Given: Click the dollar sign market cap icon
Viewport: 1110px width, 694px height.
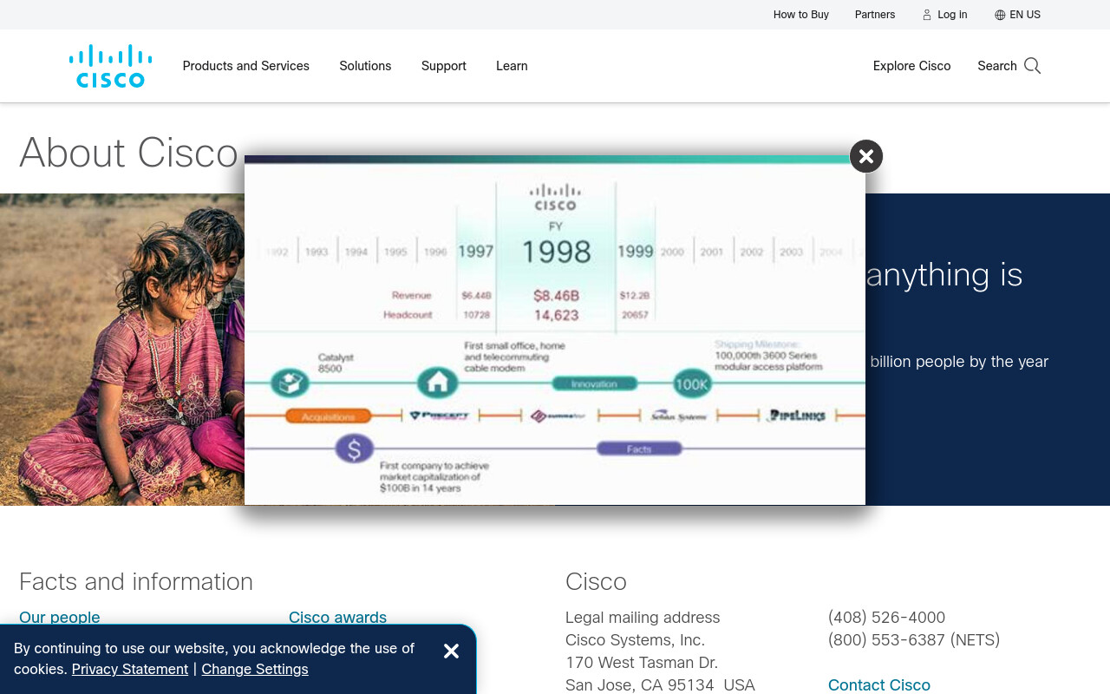Looking at the screenshot, I should (354, 448).
